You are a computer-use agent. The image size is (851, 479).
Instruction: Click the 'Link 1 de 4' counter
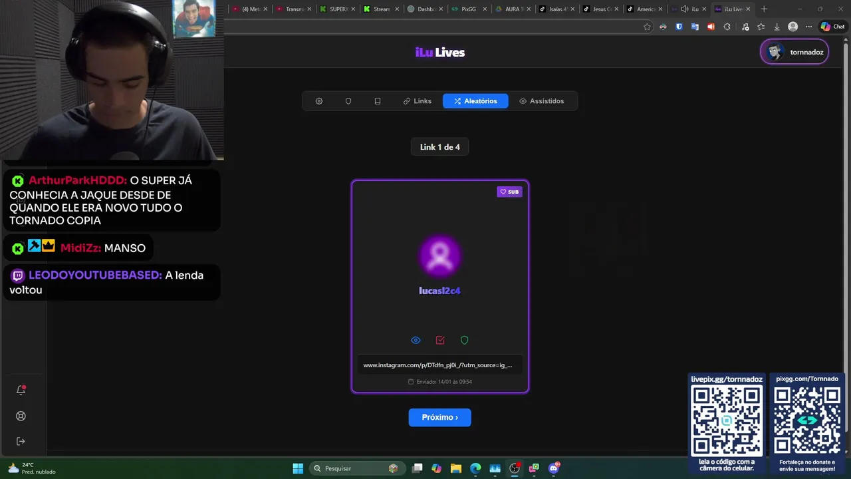tap(439, 147)
